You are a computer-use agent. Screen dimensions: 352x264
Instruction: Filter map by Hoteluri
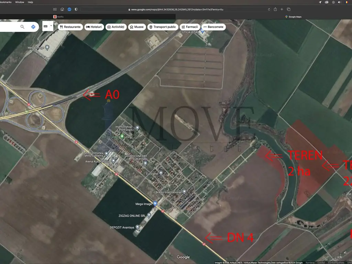pyautogui.click(x=94, y=27)
